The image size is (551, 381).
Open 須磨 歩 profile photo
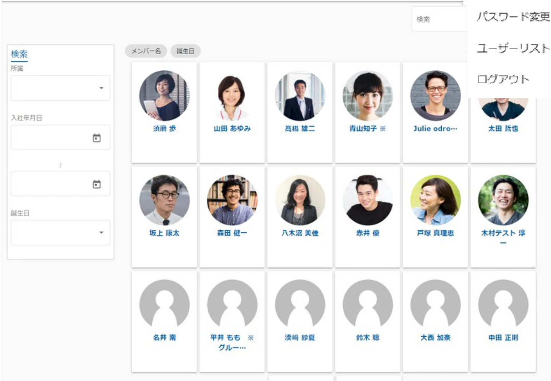pos(165,96)
